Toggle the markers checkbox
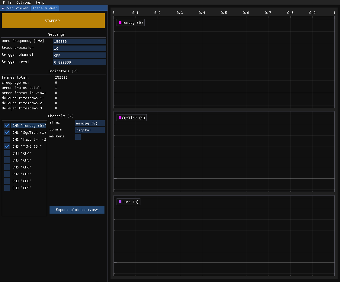 click(78, 137)
